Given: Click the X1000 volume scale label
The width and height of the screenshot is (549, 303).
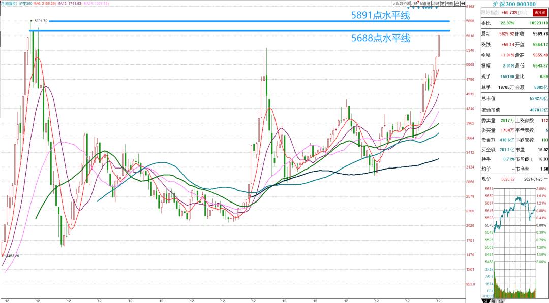Looking at the screenshot, I should click(487, 295).
